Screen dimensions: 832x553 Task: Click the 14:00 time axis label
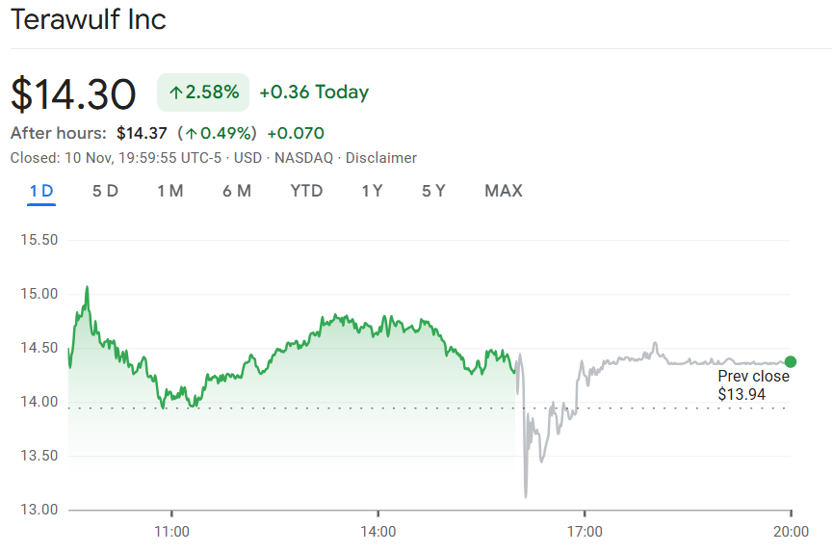click(x=377, y=531)
